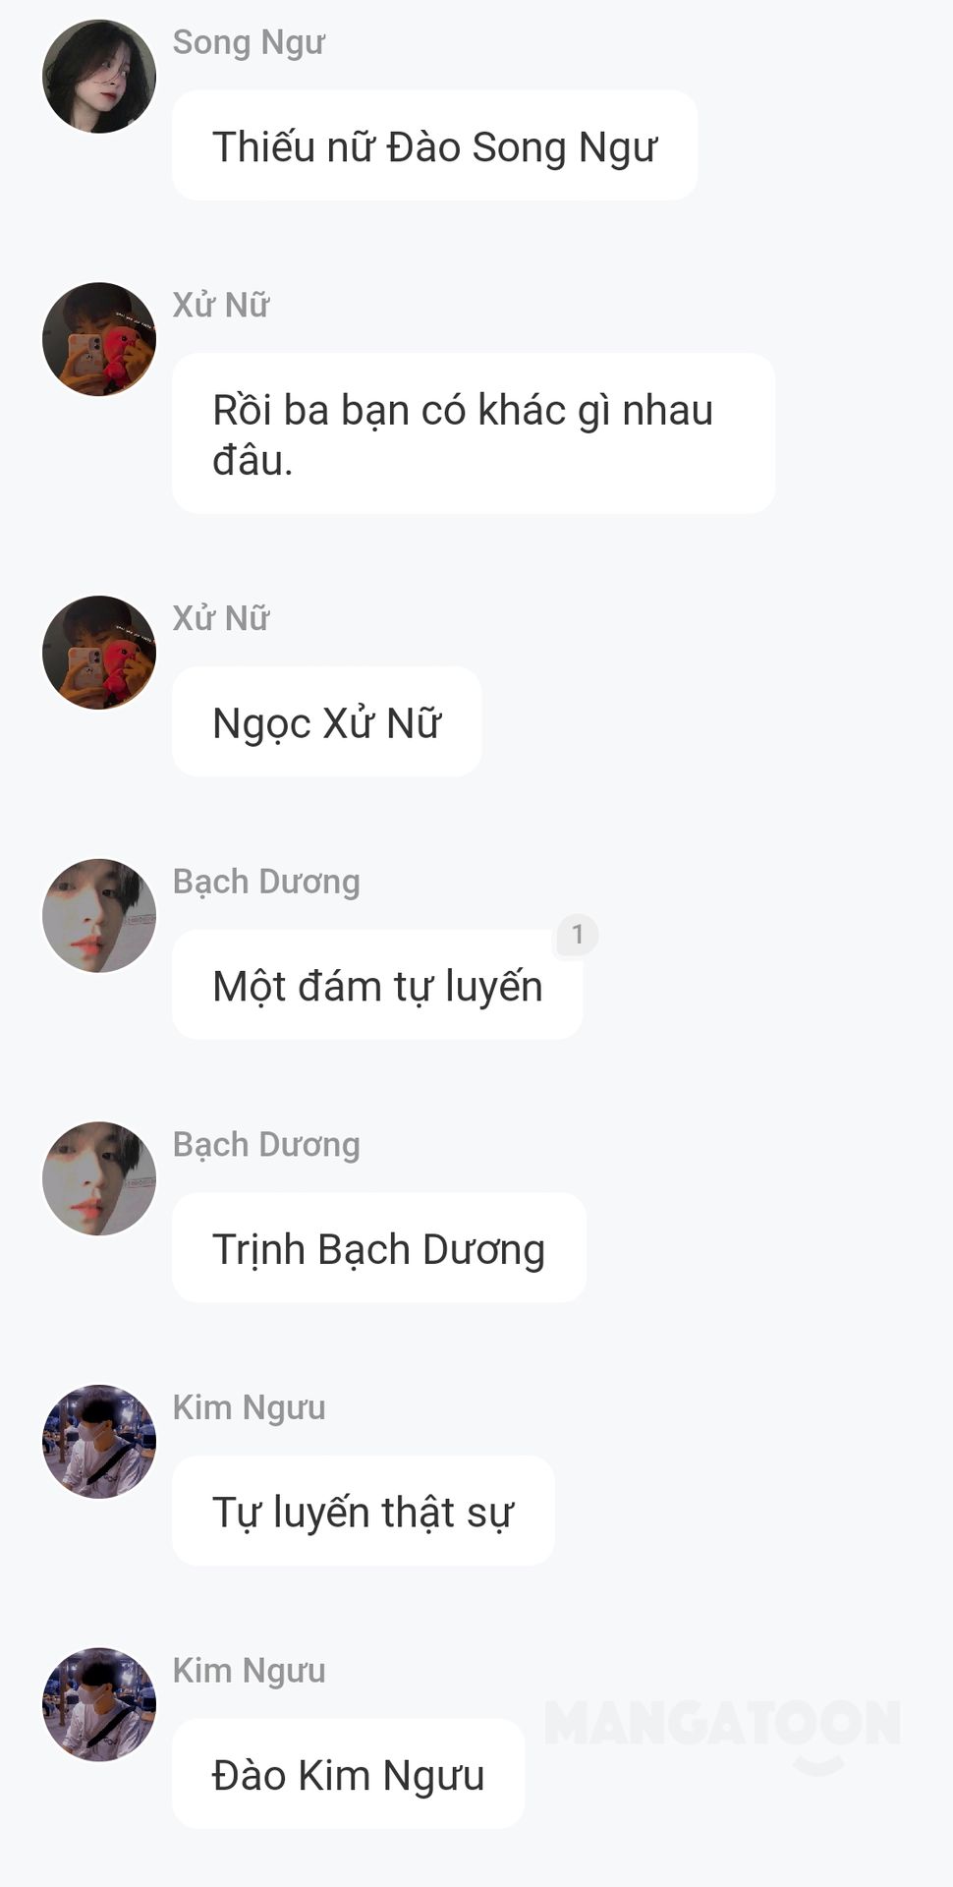
Task: Tap Song Ngư's profile avatar
Action: click(99, 77)
